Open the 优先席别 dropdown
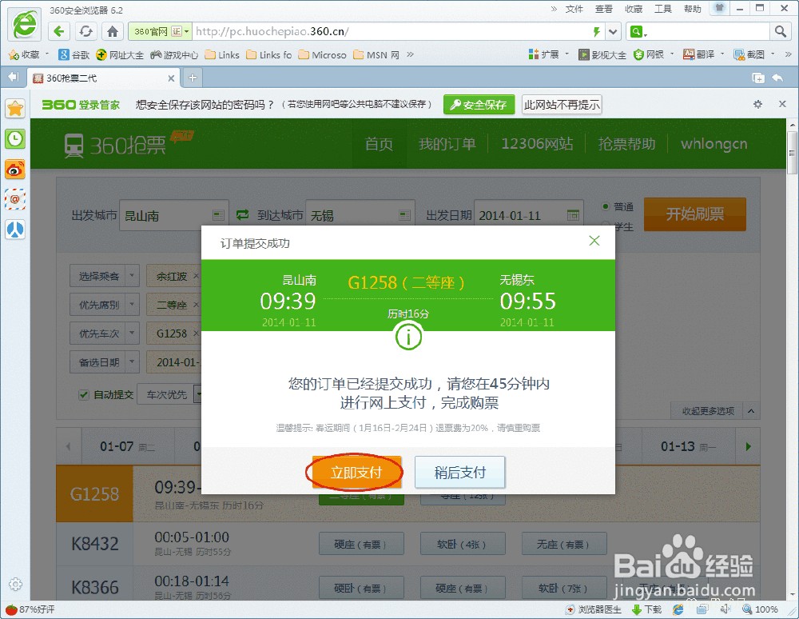 tap(105, 305)
